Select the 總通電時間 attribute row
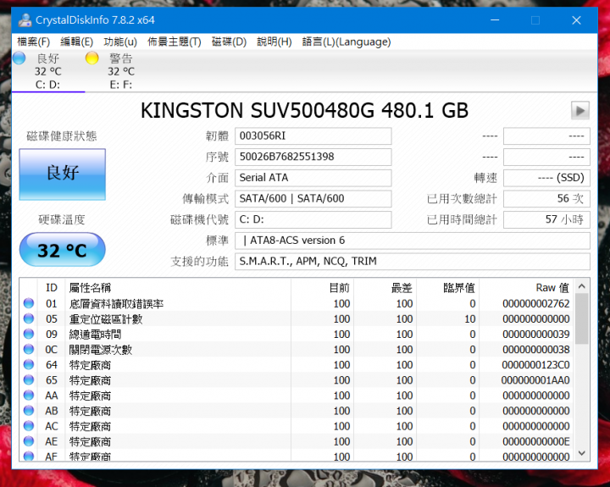The image size is (610, 487). (x=297, y=335)
